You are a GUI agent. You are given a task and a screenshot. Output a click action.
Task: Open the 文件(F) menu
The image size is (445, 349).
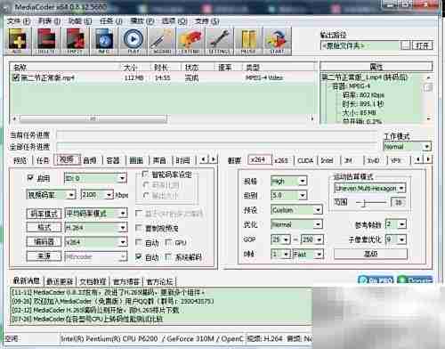19,21
